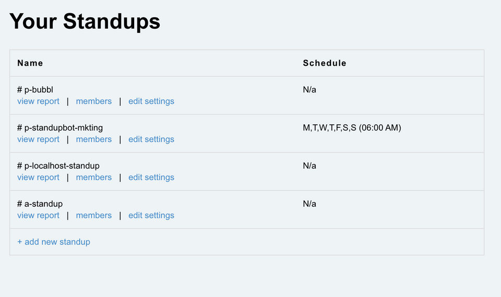Select the p-bubbl standup name
The image size is (501, 297).
(35, 90)
